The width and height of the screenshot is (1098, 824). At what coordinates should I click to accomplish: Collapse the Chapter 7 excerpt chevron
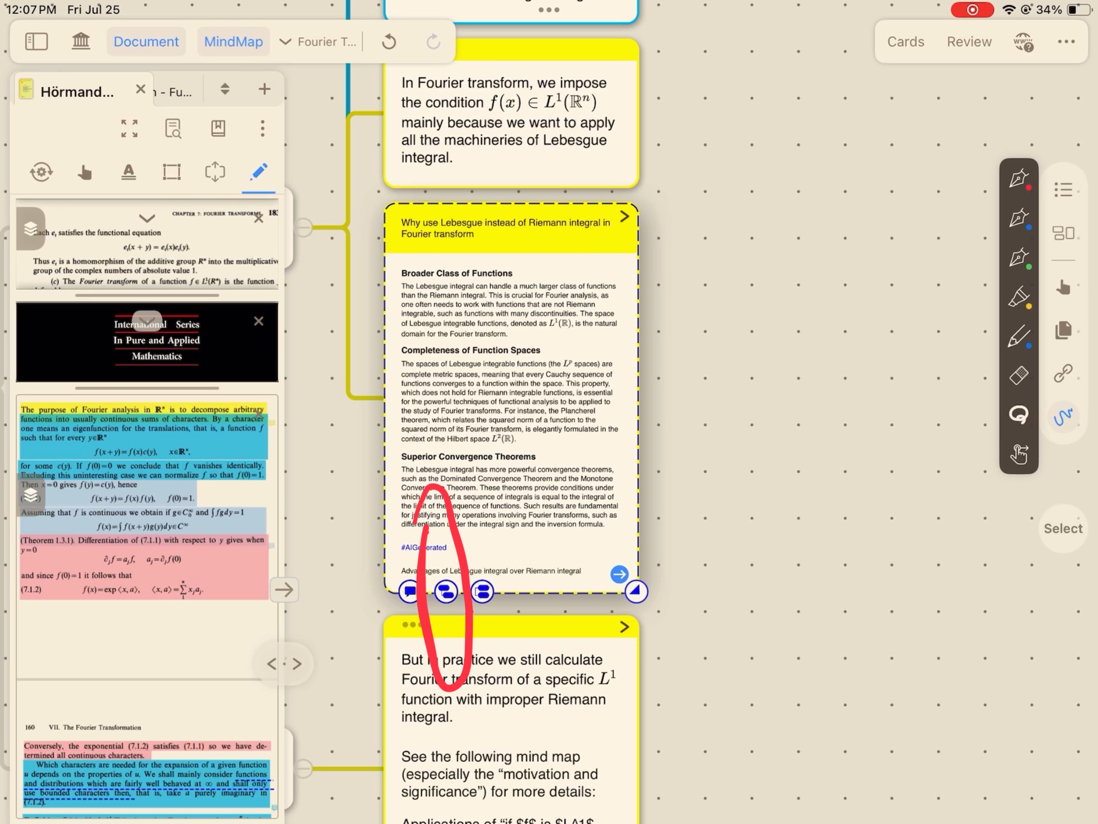coord(147,217)
